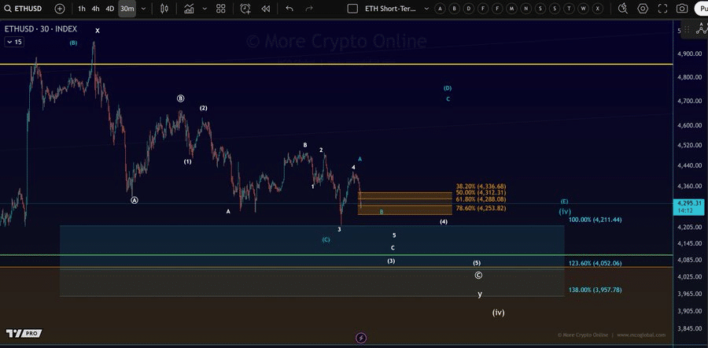Image resolution: width=708 pixels, height=348 pixels.
Task: Switch to the 4h timeframe
Action: (95, 9)
